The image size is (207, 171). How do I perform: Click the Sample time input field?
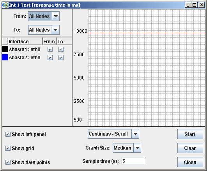coord(133,161)
